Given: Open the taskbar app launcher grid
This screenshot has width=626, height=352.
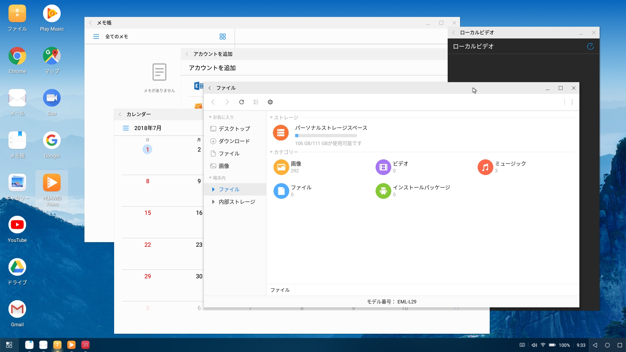Looking at the screenshot, I should click(x=9, y=345).
